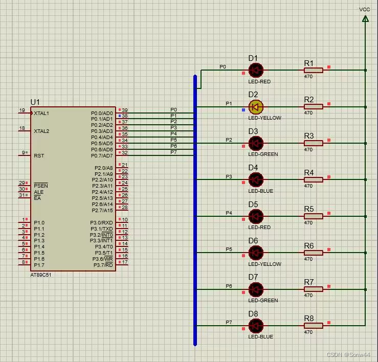Click the LED-GREEN label under D3
This screenshot has width=378, height=362.
263,154
